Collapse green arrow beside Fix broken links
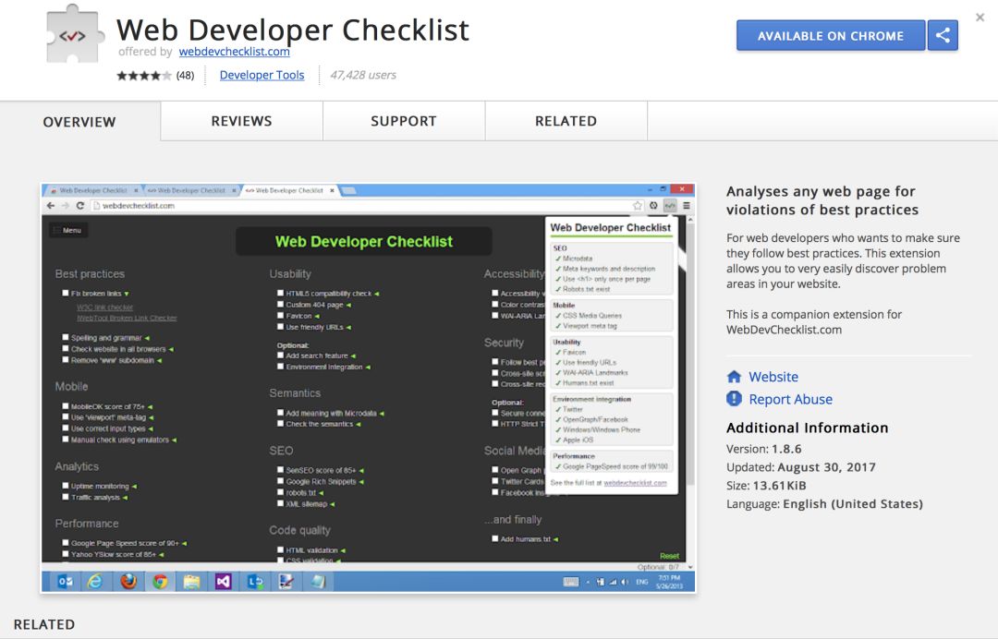 127,294
